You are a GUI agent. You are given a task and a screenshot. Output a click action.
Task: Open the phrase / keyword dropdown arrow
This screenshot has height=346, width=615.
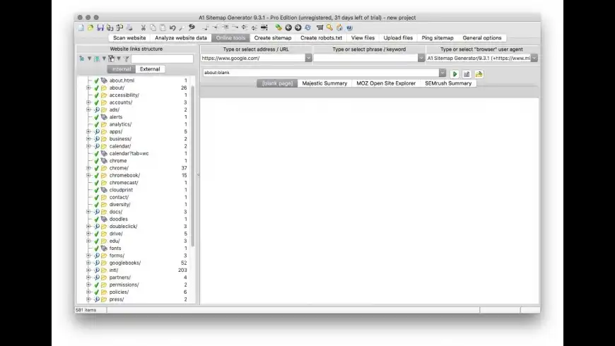[x=421, y=58]
